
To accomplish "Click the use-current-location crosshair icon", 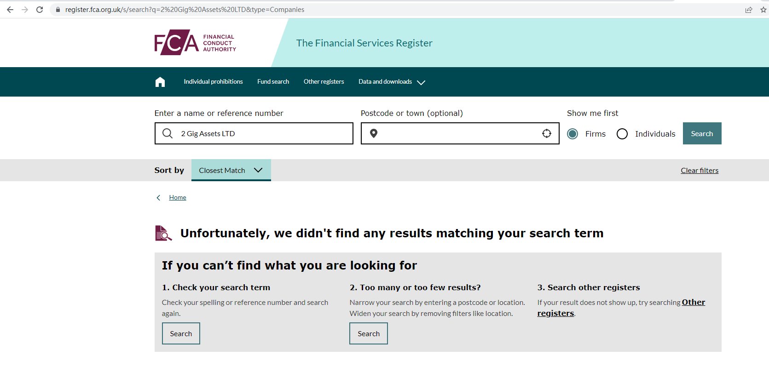I will click(x=546, y=133).
